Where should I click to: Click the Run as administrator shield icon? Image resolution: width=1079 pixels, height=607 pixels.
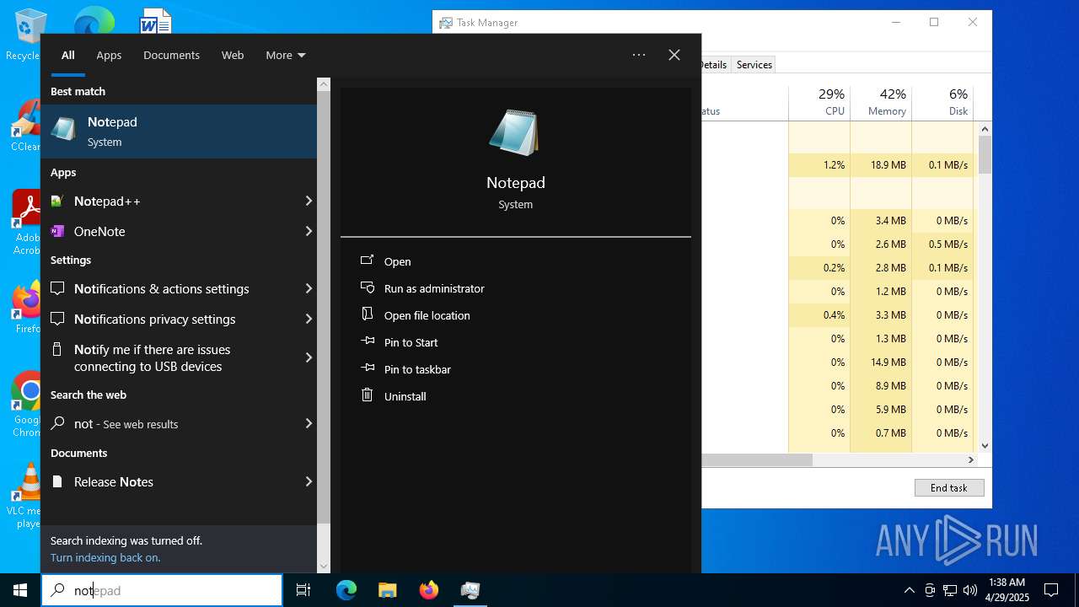coord(367,287)
